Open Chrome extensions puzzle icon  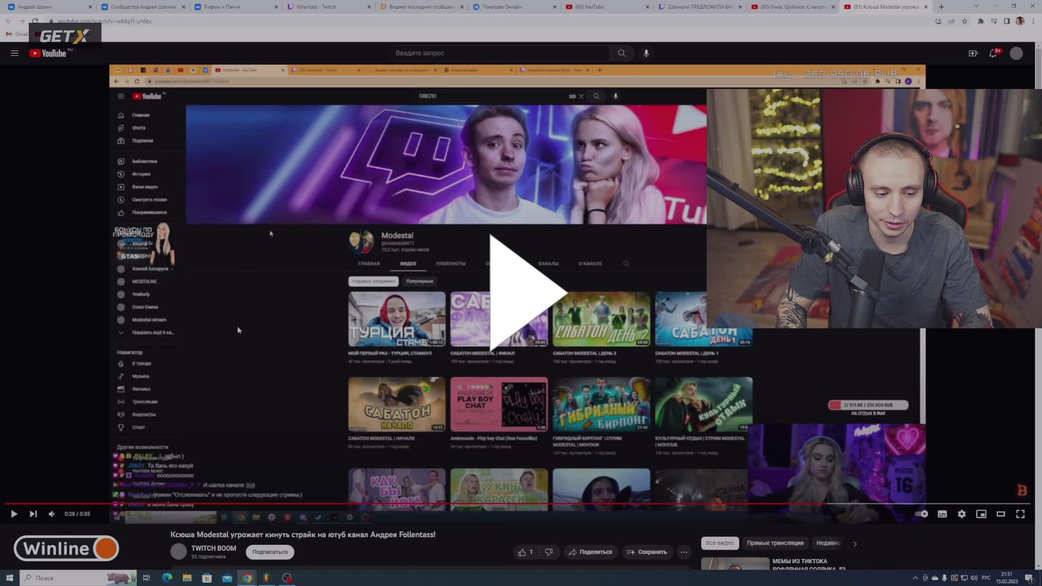[981, 21]
